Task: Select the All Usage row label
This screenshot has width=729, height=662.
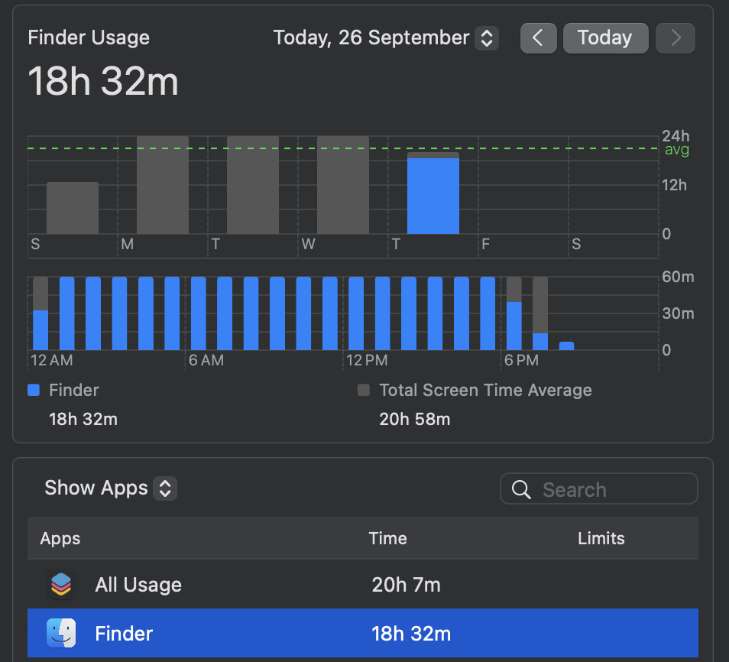Action: (138, 585)
